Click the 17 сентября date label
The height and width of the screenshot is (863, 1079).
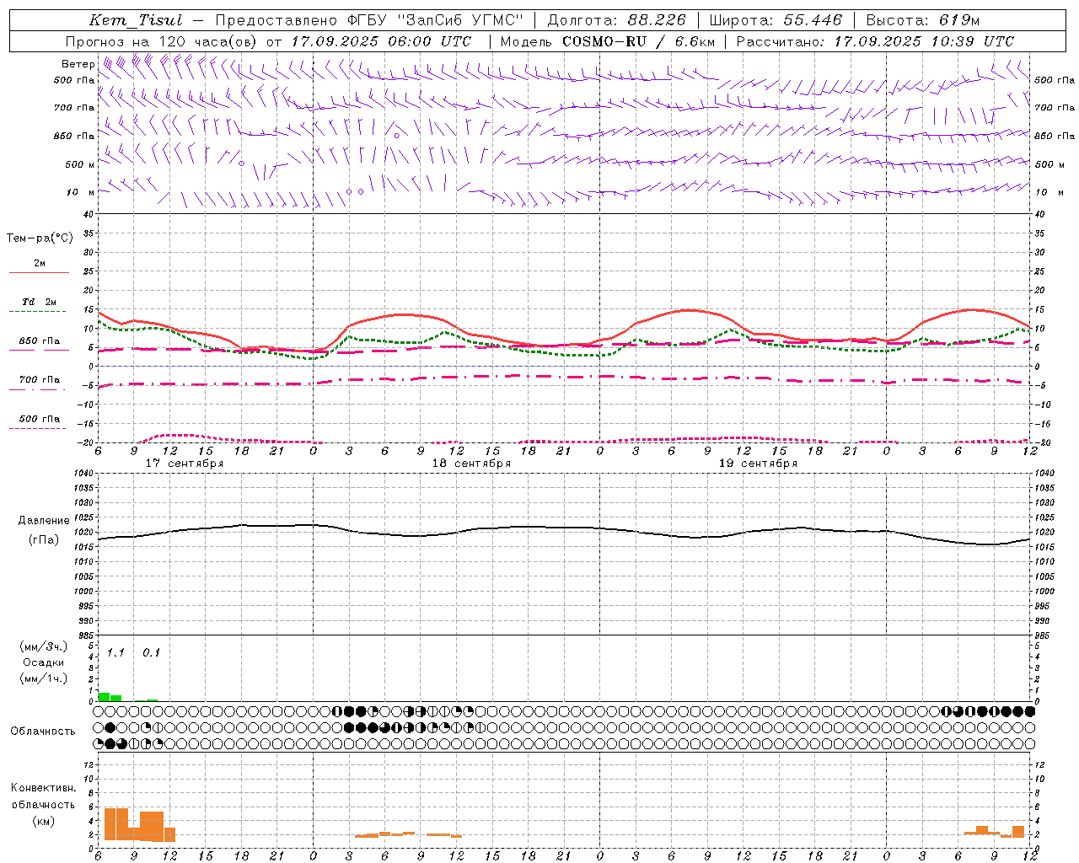tap(185, 464)
